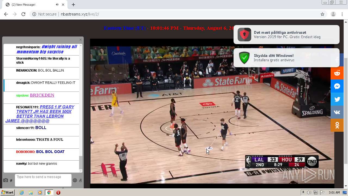Click chat scrollbar down arrow
This screenshot has height=196, width=348.
tap(80, 171)
